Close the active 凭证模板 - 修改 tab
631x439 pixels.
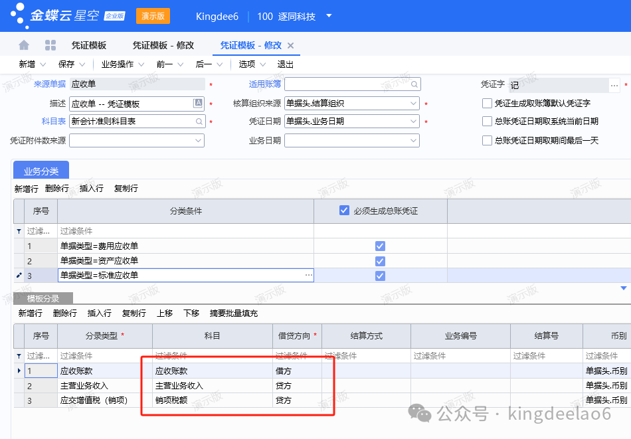coord(290,46)
